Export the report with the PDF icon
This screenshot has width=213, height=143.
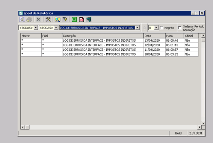pyautogui.click(x=82, y=20)
